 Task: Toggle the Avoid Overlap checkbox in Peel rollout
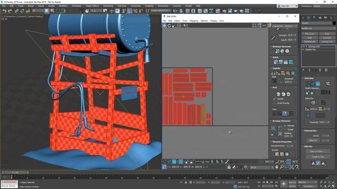[274, 103]
